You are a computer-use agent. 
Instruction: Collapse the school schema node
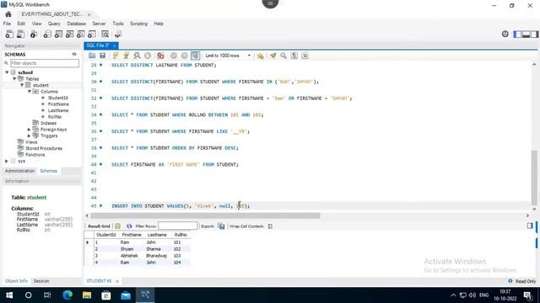click(x=7, y=72)
